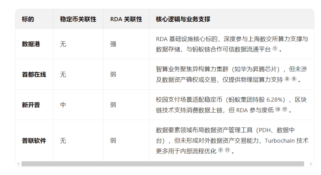Click the table scrollbar left arrow
Screen dimensions: 321x175
pos(18,164)
